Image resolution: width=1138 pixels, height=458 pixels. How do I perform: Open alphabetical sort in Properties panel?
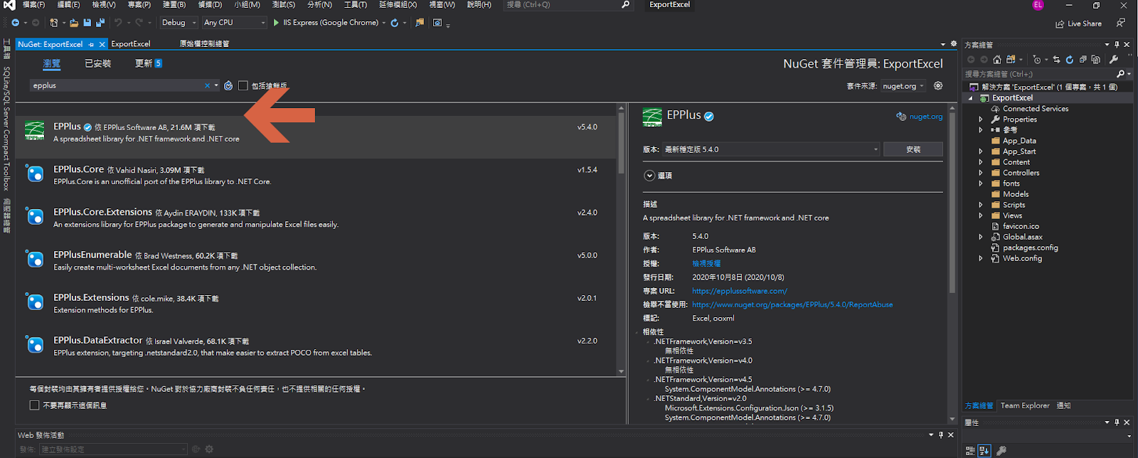click(984, 450)
